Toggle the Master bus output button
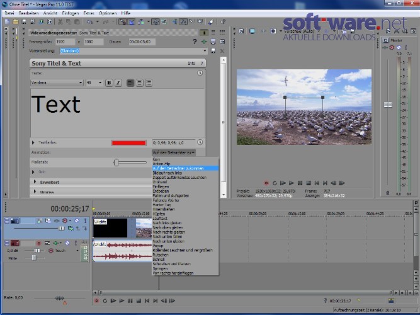 [x=386, y=40]
